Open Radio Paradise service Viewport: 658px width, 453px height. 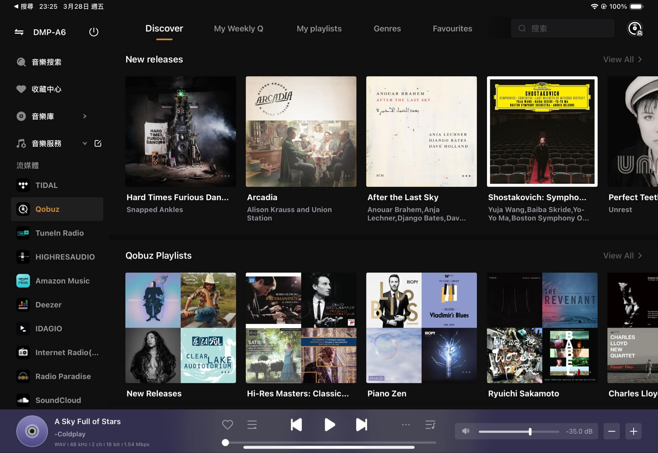click(57, 376)
